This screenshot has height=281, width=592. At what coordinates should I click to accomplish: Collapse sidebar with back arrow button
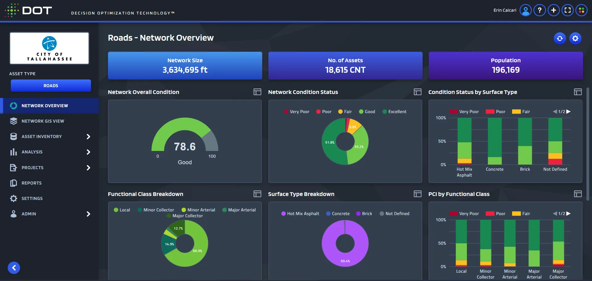click(14, 268)
